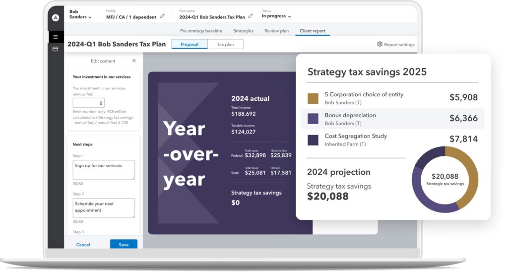Click the app logo in the sidebar

[x=56, y=17]
